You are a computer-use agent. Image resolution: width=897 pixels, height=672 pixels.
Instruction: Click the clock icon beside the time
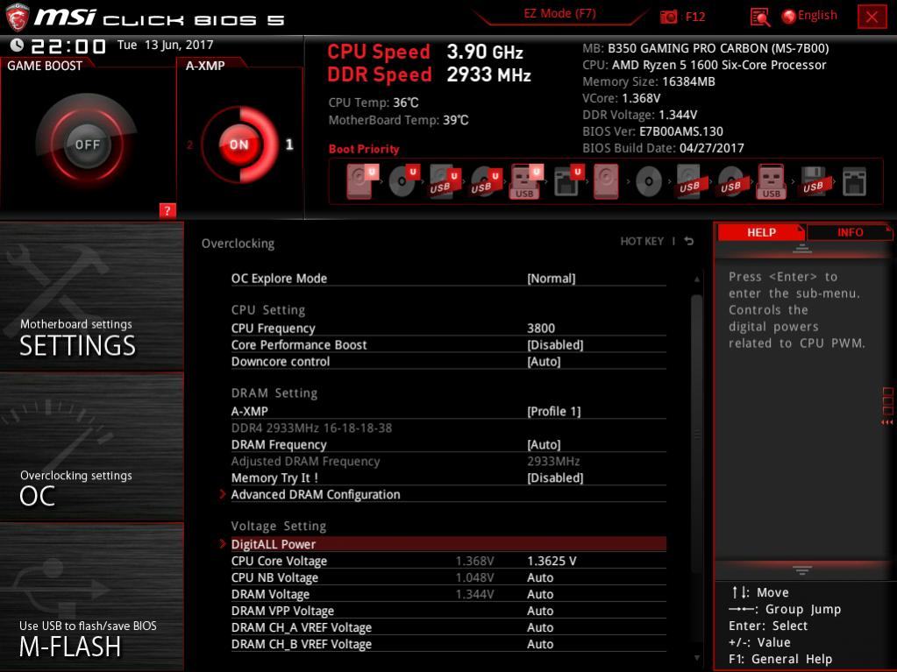(17, 45)
